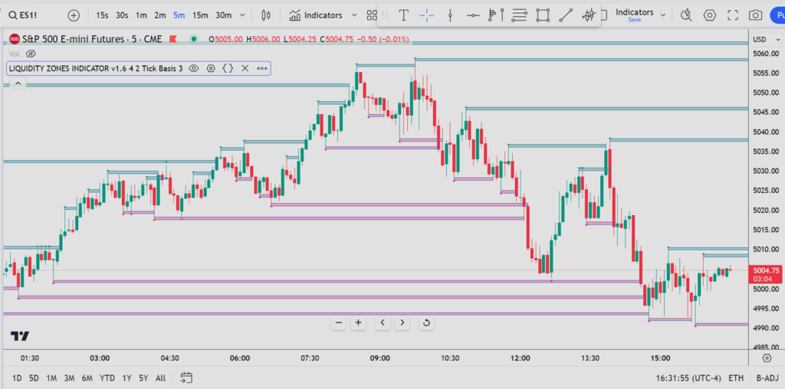The height and width of the screenshot is (389, 785).
Task: Choose the 30m timeframe
Action: (x=223, y=15)
